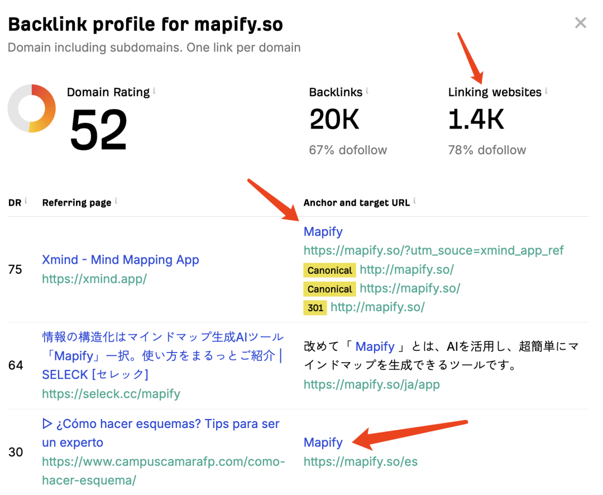Open the Xmind - Mind Mapping App link
Screen dimensions: 603x495
121,260
